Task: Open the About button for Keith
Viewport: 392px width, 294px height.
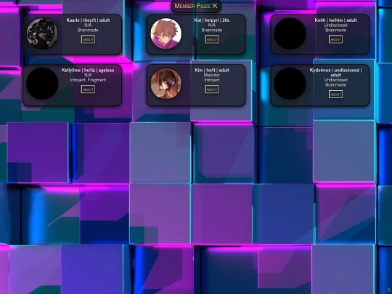Action: 335,39
